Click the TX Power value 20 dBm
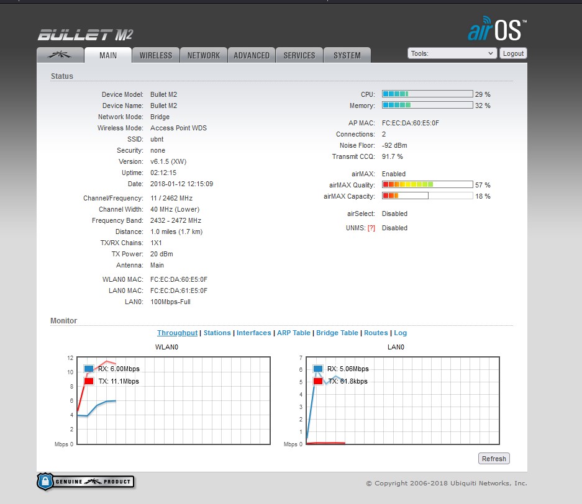This screenshot has width=582, height=504. tap(161, 254)
